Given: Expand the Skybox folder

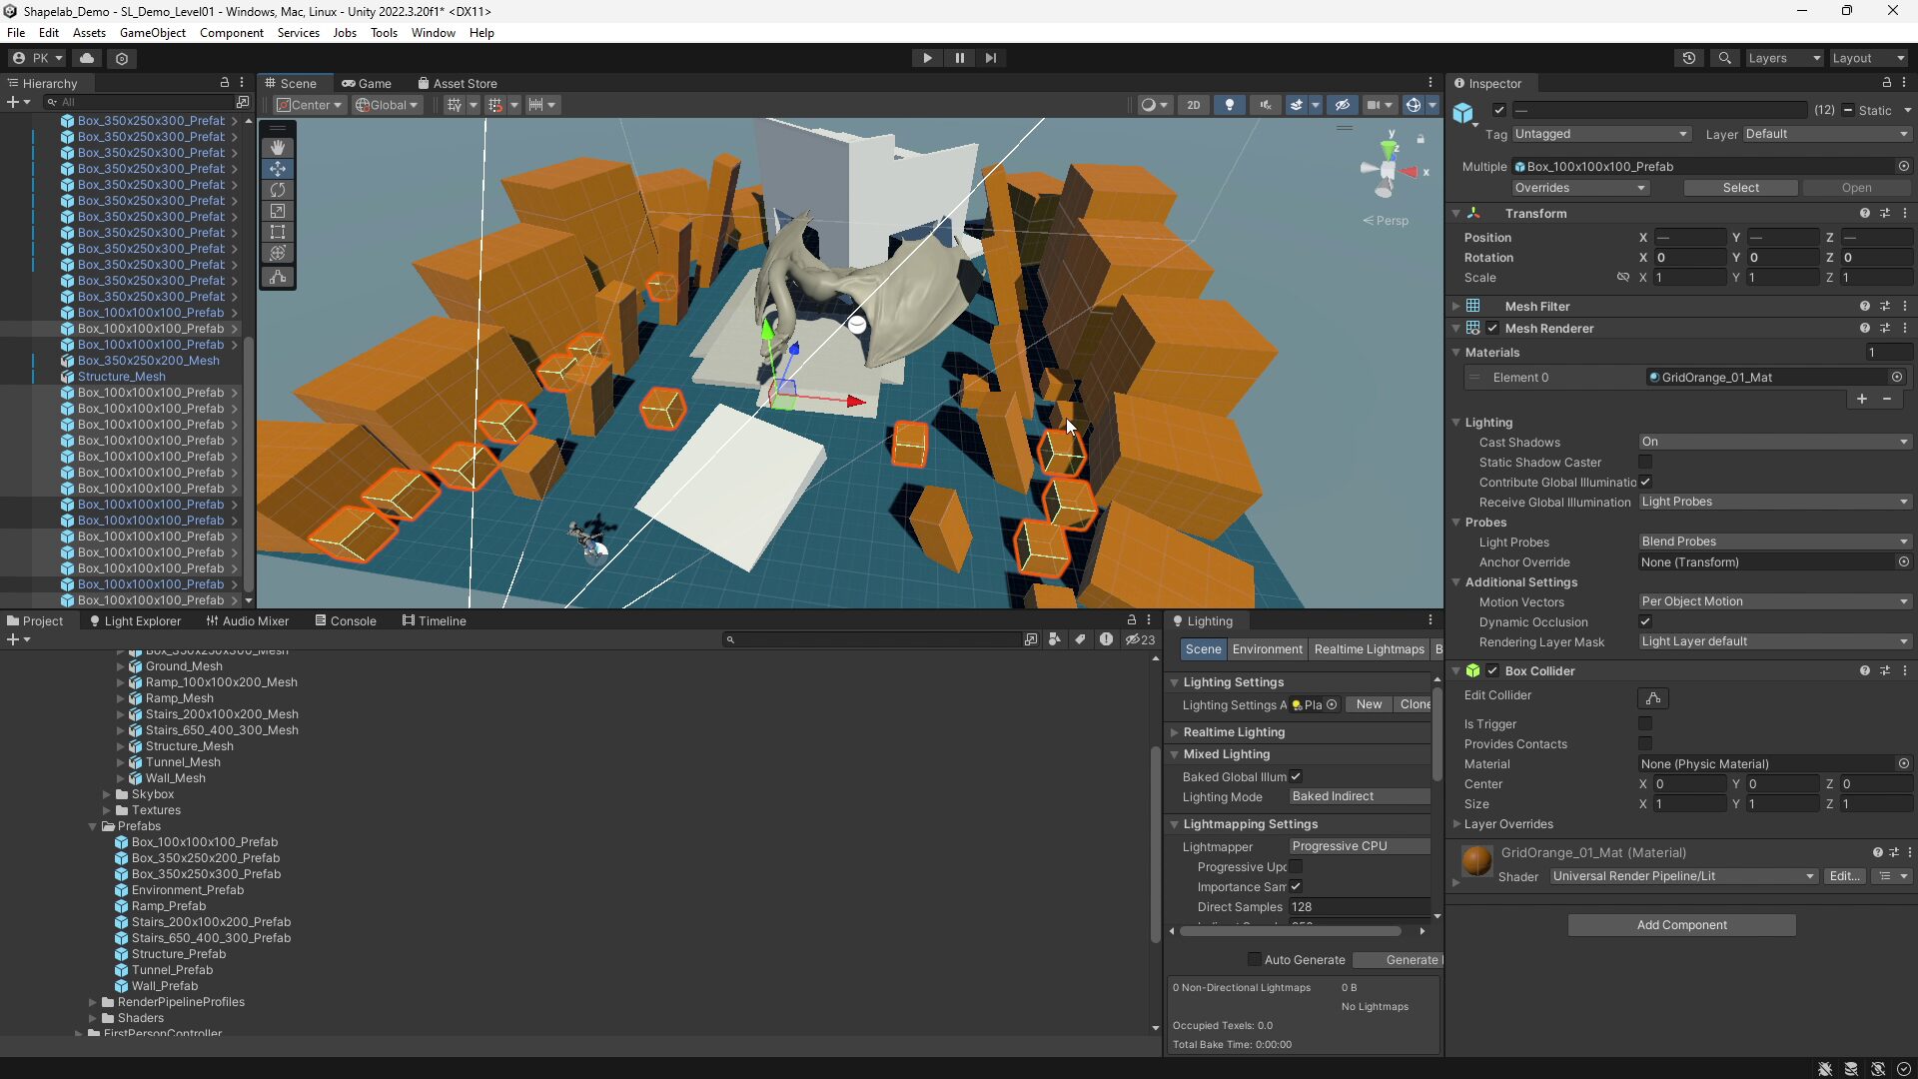Looking at the screenshot, I should 107,794.
